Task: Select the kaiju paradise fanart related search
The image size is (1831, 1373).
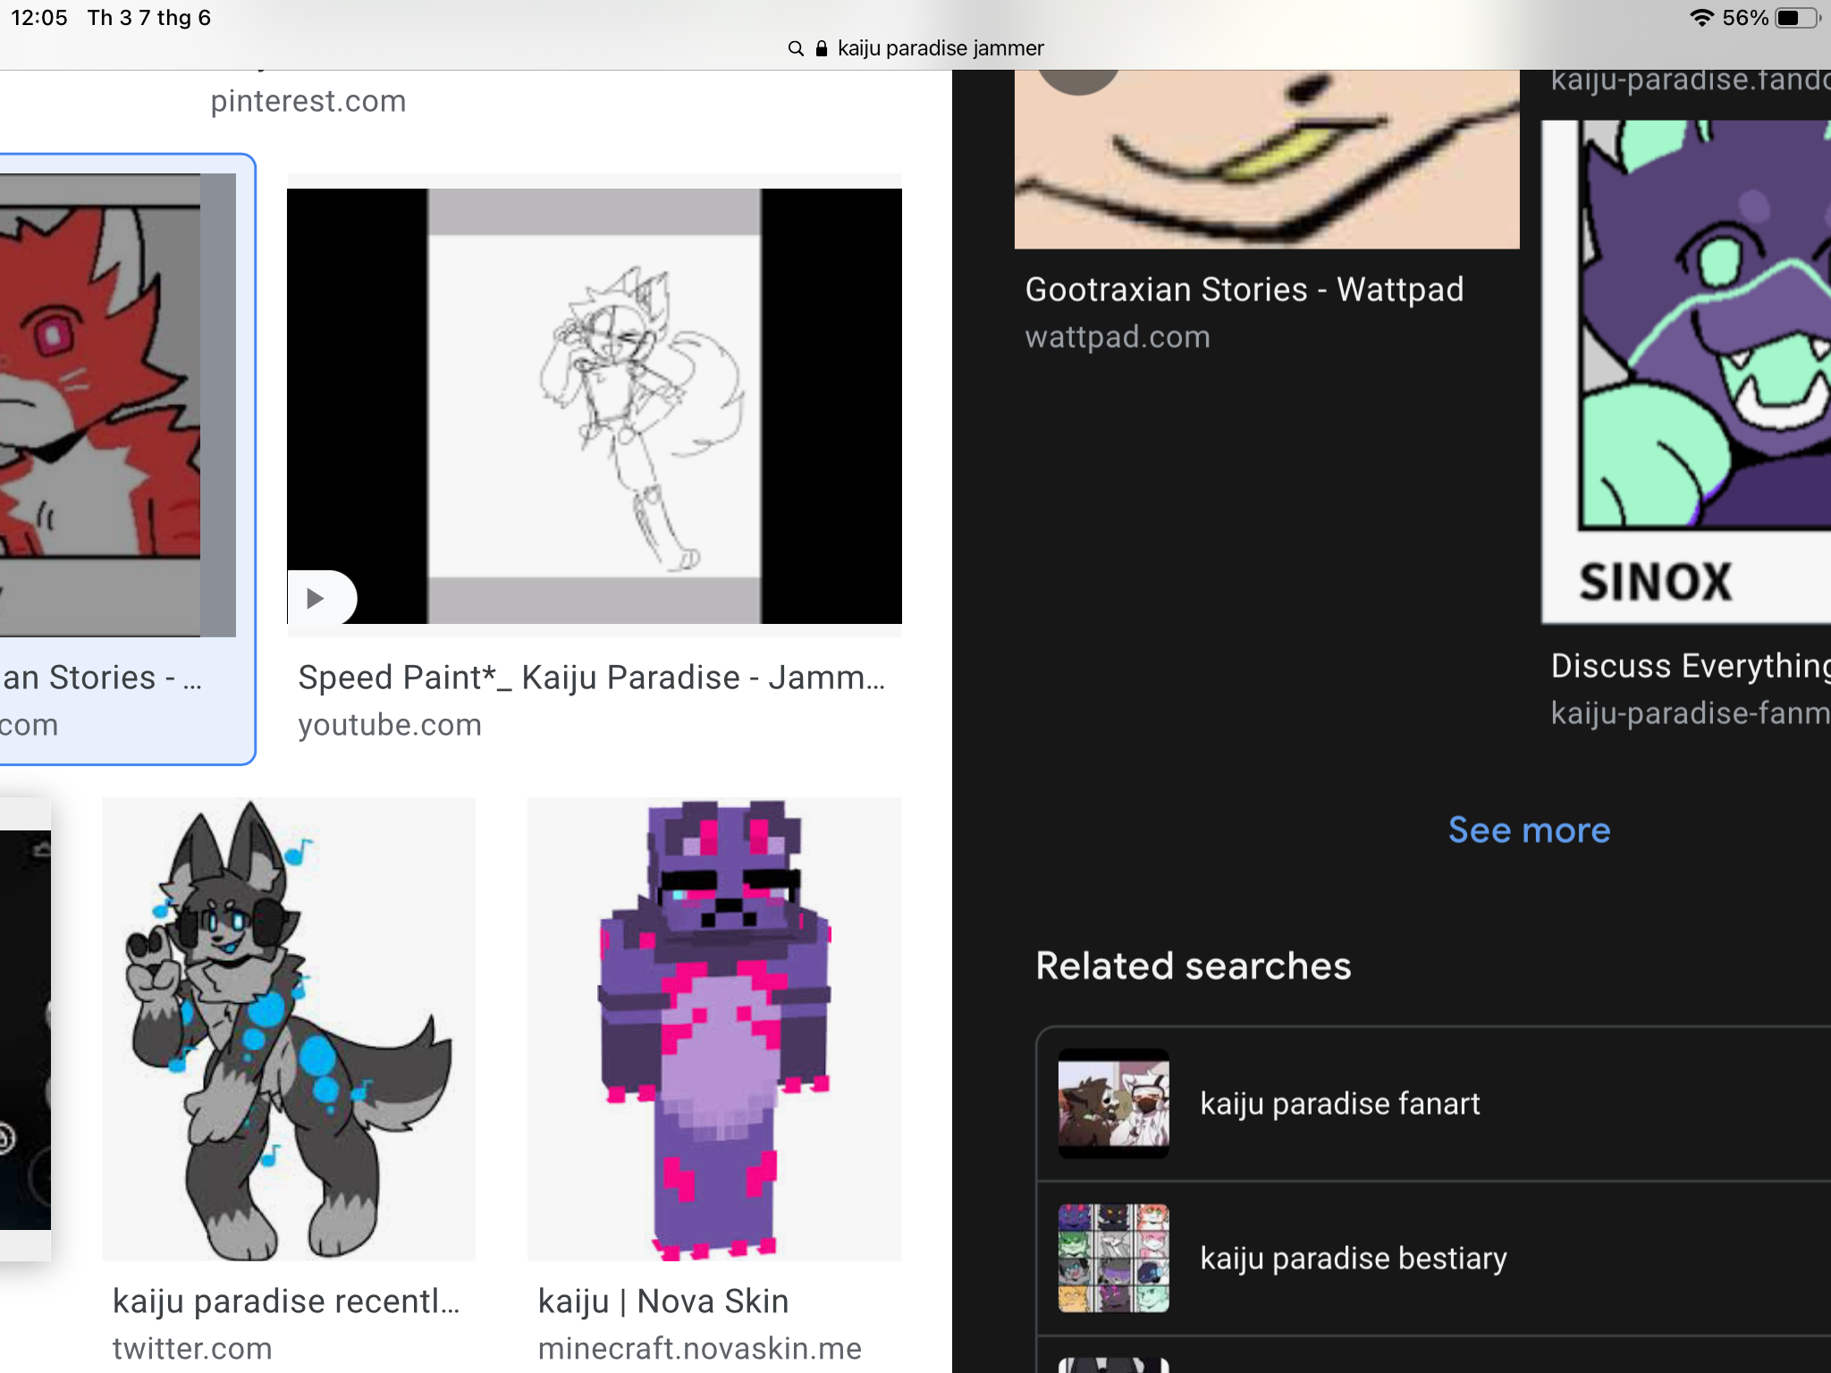Action: tap(1339, 1104)
